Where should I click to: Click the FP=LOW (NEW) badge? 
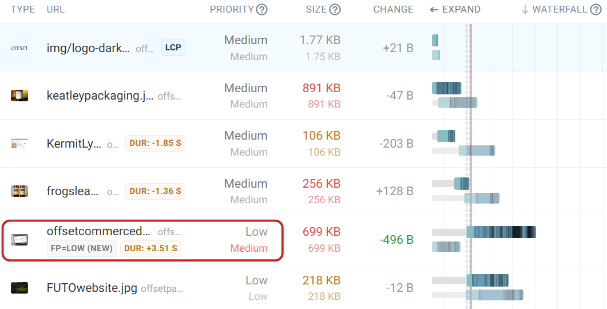82,248
